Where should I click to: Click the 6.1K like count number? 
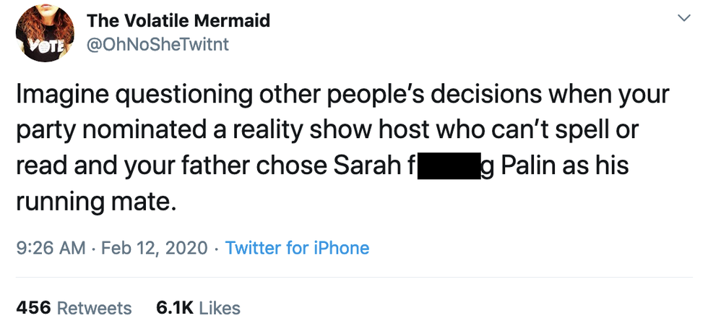174,308
